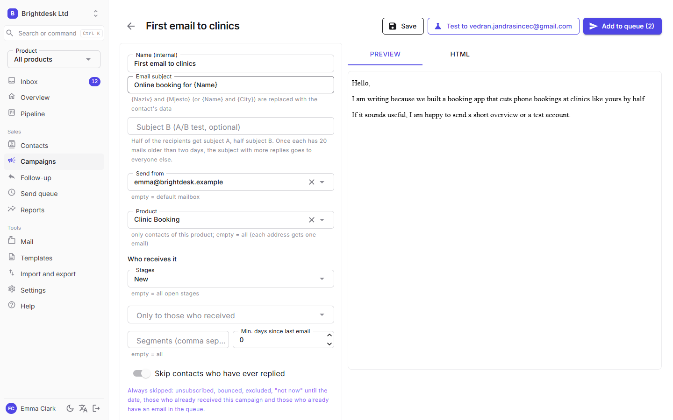Viewport: 673px width, 420px height.
Task: Click the Templates document icon
Action: [x=12, y=257]
